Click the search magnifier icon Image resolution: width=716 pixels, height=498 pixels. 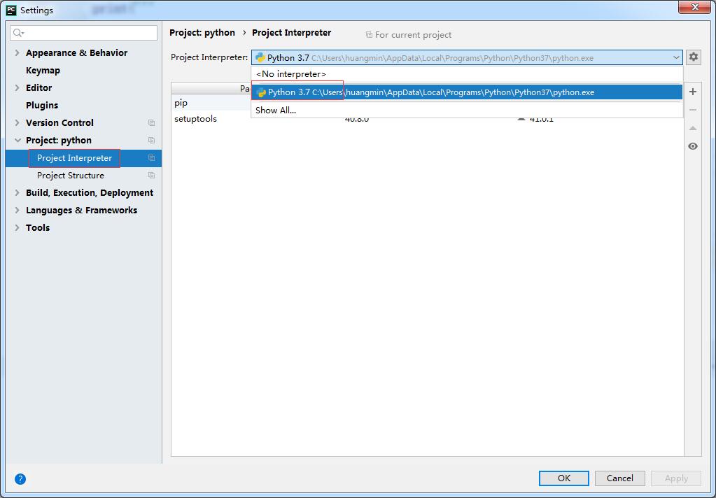point(18,33)
